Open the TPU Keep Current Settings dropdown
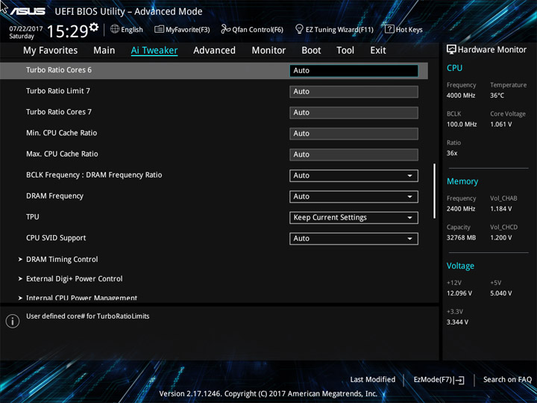Screen dimensions: 537x403 pyautogui.click(x=354, y=218)
